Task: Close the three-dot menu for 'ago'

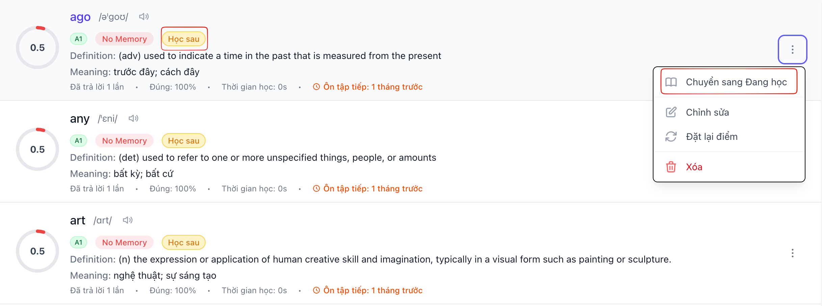Action: tap(792, 50)
